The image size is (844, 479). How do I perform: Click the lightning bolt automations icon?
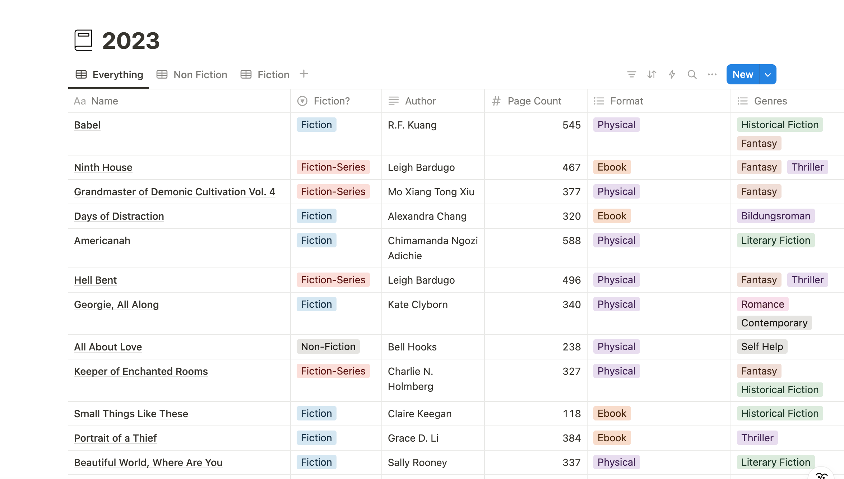tap(672, 74)
